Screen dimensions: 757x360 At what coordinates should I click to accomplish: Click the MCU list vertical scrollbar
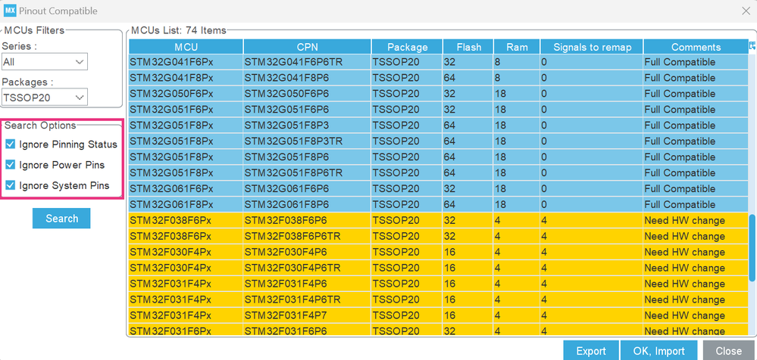(x=752, y=248)
